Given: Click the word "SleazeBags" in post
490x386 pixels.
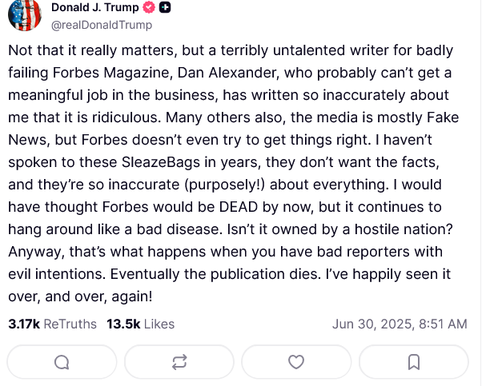Looking at the screenshot, I should (x=161, y=162).
